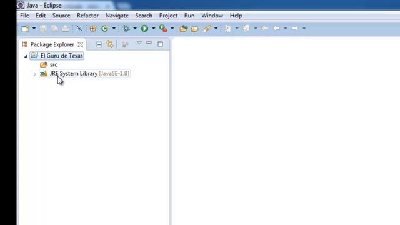The width and height of the screenshot is (400, 225).
Task: Toggle the Skip All Breakpoints icon
Action: 79,28
